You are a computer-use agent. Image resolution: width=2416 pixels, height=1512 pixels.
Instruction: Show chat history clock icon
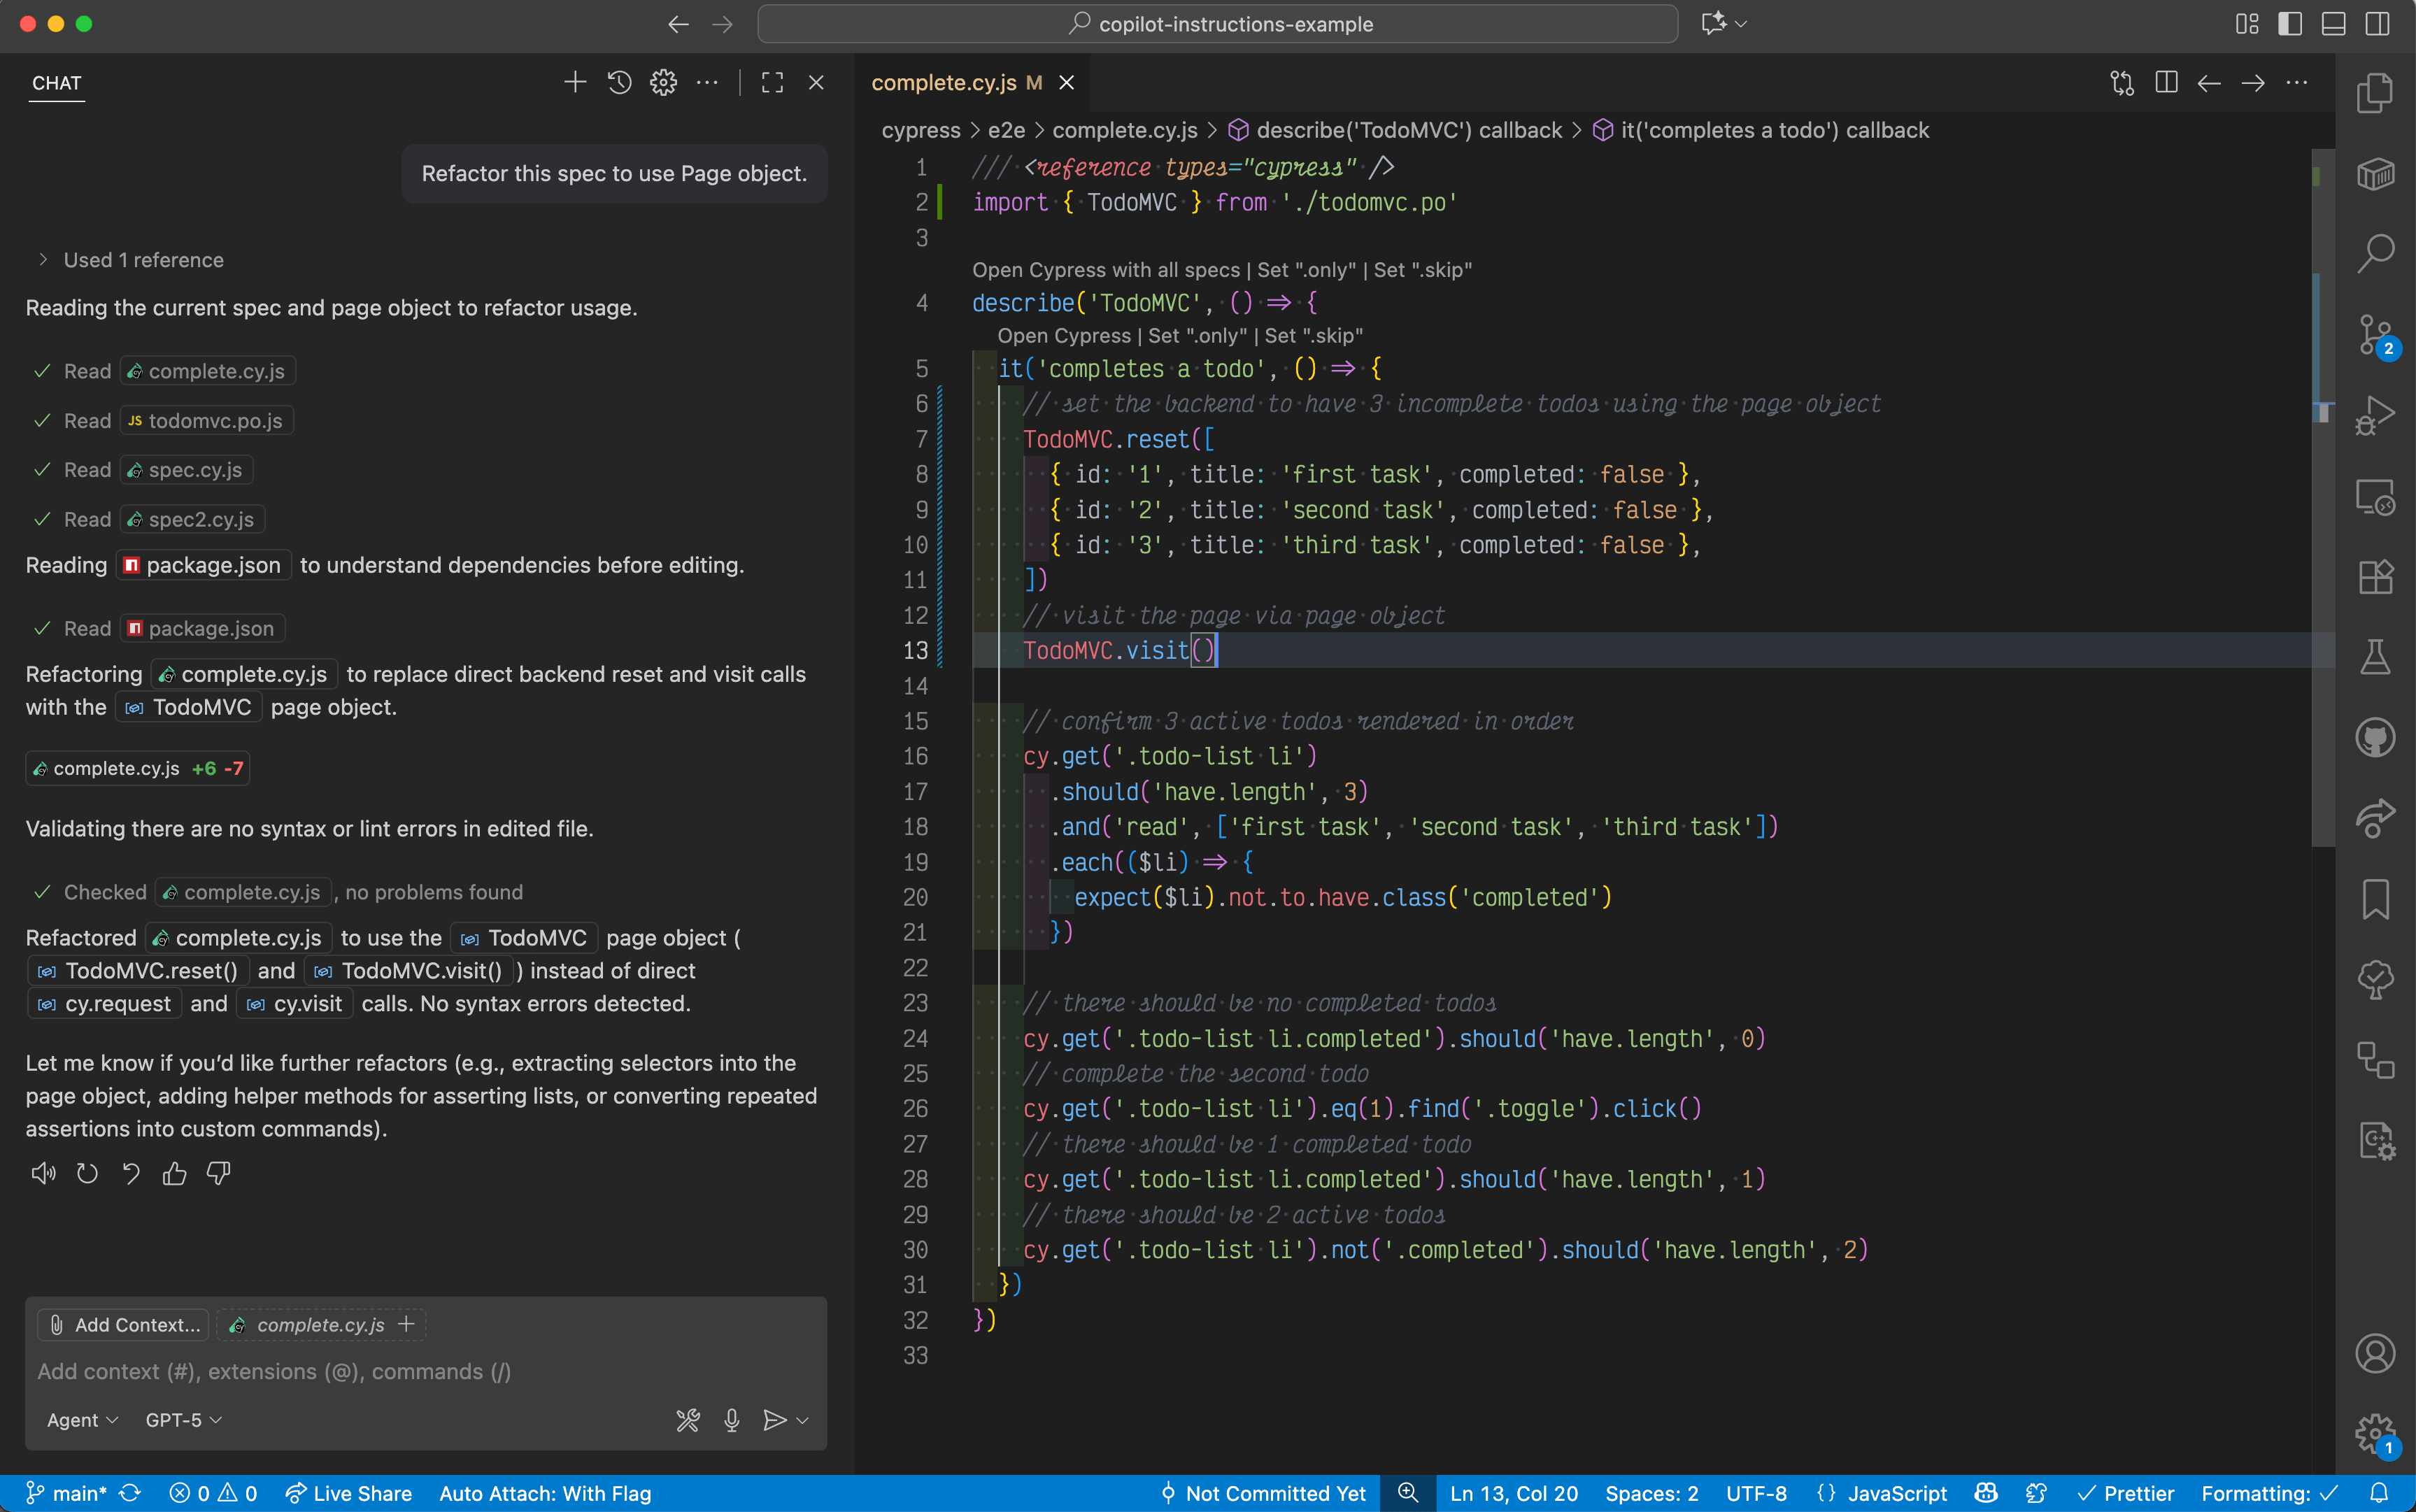point(619,83)
